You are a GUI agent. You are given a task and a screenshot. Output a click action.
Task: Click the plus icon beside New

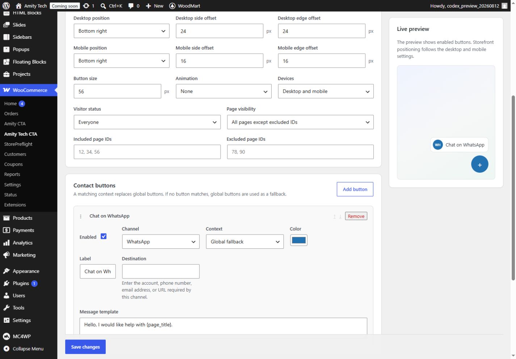(x=148, y=6)
